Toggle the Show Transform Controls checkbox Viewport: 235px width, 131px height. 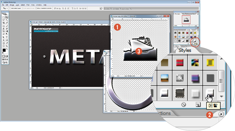pyautogui.click(x=36, y=8)
